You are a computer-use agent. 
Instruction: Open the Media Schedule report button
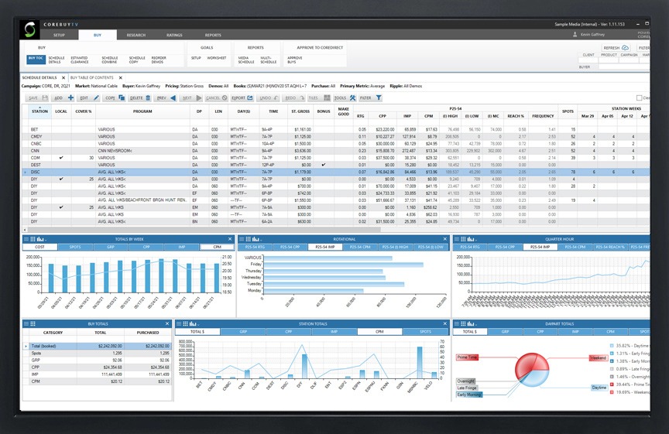pos(245,60)
